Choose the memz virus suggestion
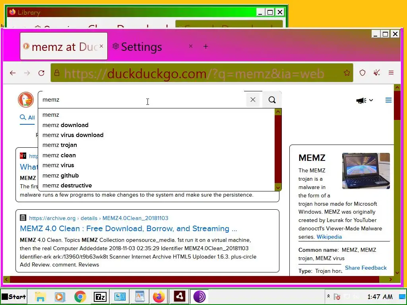The image size is (407, 305). pyautogui.click(x=156, y=165)
